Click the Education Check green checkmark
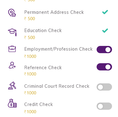The width and height of the screenshot is (118, 117). (105, 31)
